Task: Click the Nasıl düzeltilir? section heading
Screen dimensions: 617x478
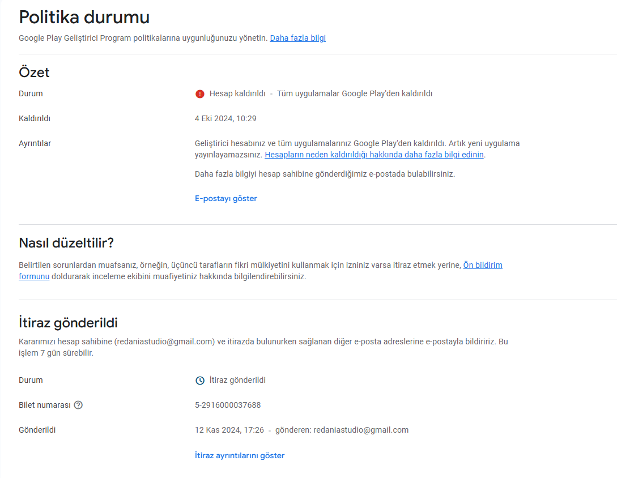Action: (66, 243)
